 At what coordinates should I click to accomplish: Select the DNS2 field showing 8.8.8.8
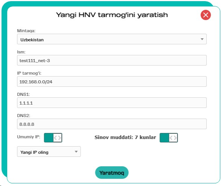[x=112, y=124]
